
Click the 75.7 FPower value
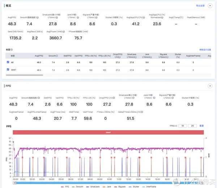[78, 38]
